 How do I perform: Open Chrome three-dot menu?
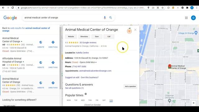(x=197, y=8)
